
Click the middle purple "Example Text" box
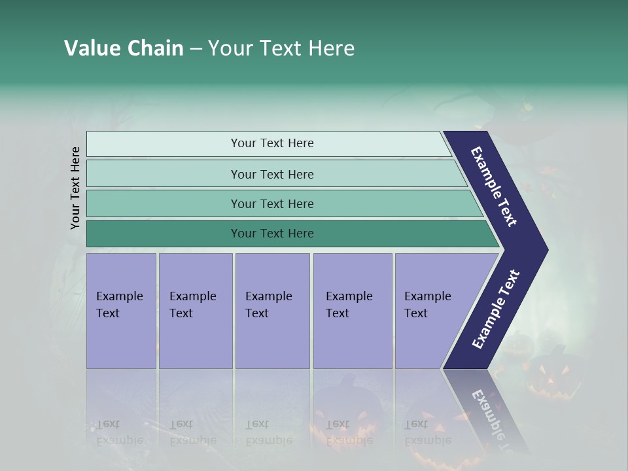(272, 310)
